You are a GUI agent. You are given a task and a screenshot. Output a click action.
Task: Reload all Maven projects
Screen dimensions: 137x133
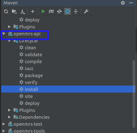point(6,11)
